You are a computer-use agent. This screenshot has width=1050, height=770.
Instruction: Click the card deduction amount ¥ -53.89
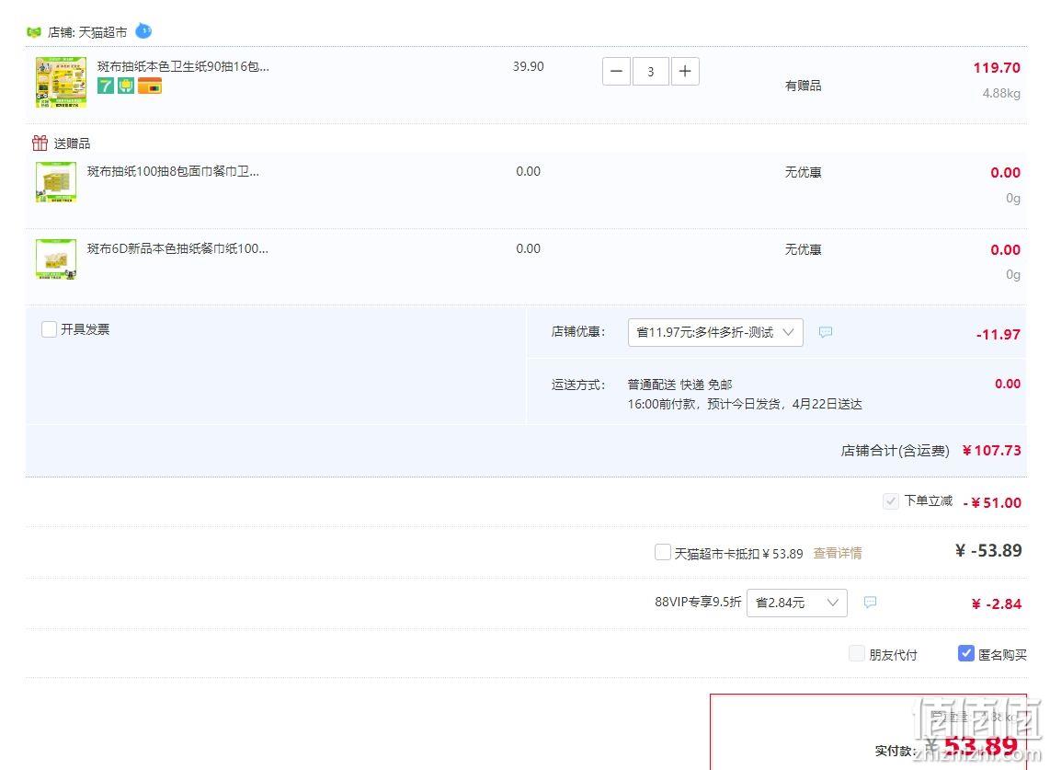[x=988, y=551]
